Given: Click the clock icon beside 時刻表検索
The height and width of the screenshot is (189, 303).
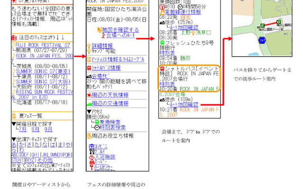Looking at the screenshot, I should pyautogui.click(x=97, y=127).
